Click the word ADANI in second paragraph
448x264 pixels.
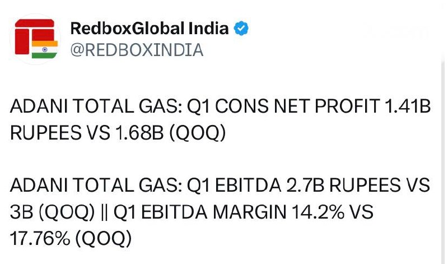[39, 185]
